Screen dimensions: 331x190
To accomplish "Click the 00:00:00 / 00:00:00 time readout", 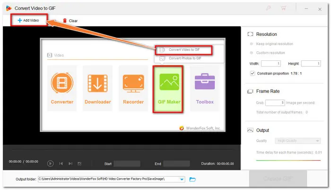I will [24, 161].
